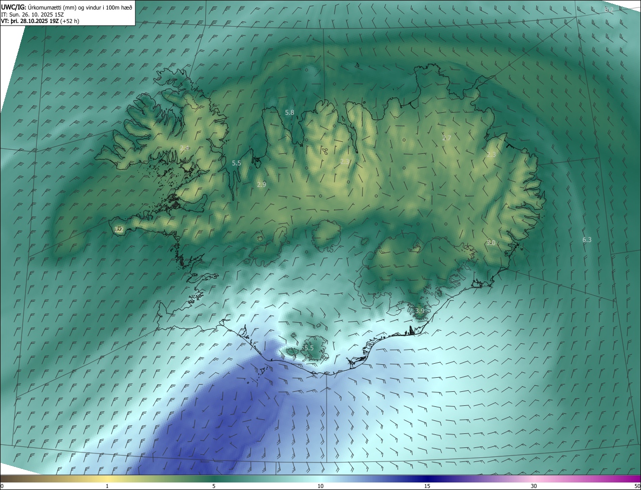
Task: Click the 3.2 value in the top-right corner
Action: click(x=608, y=10)
